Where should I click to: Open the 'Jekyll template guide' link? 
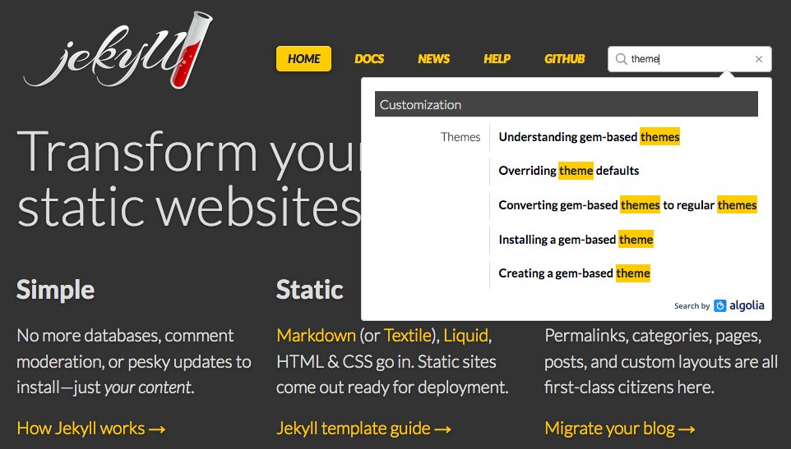[363, 428]
